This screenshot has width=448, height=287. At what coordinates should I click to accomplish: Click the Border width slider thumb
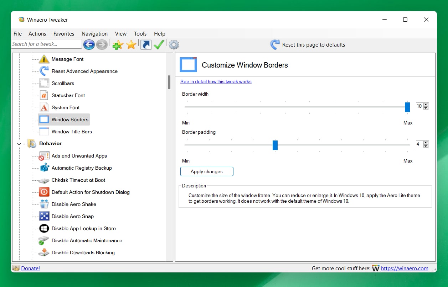407,107
